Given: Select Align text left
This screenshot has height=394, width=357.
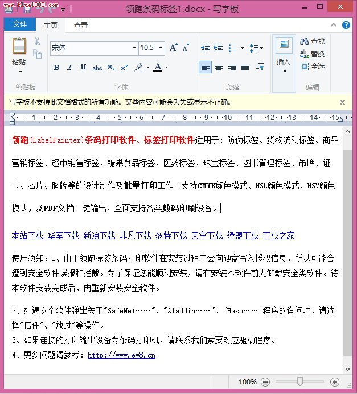Looking at the screenshot, I should (x=205, y=67).
